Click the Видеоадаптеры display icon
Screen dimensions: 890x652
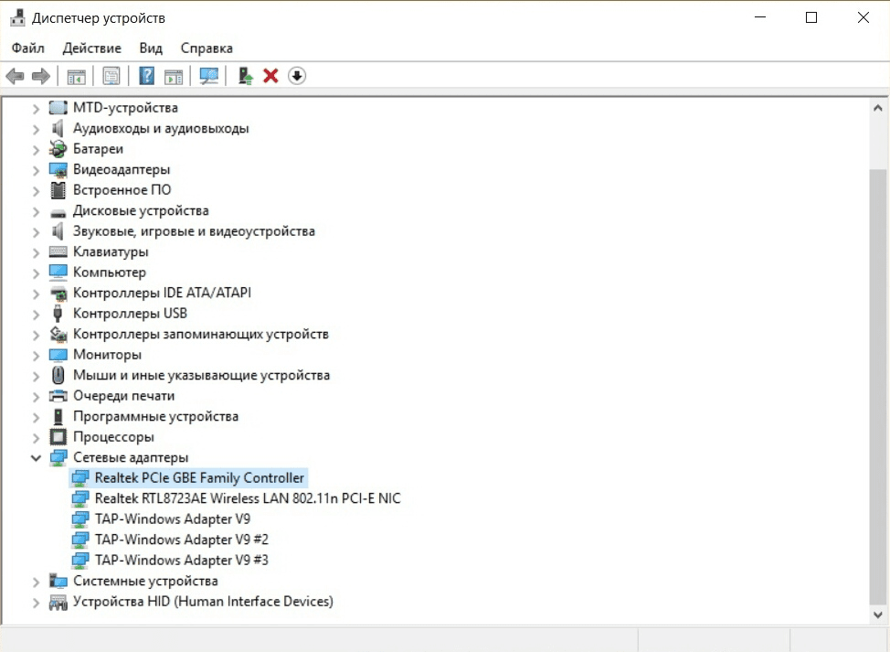click(58, 169)
